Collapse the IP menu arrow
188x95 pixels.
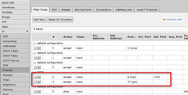27,31
